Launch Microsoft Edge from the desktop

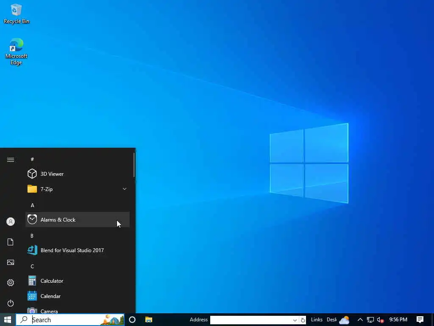click(16, 51)
